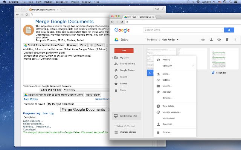Image resolution: width=241 pixels, height=150 pixels.
Task: Click the Root Folder button
Action: pyautogui.click(x=93, y=95)
